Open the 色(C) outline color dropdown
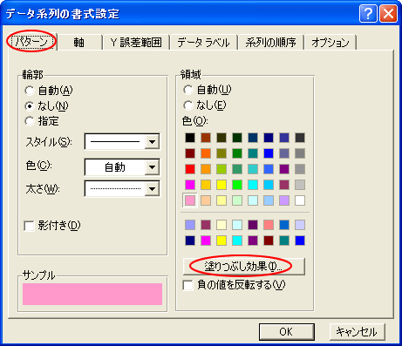 coord(153,167)
